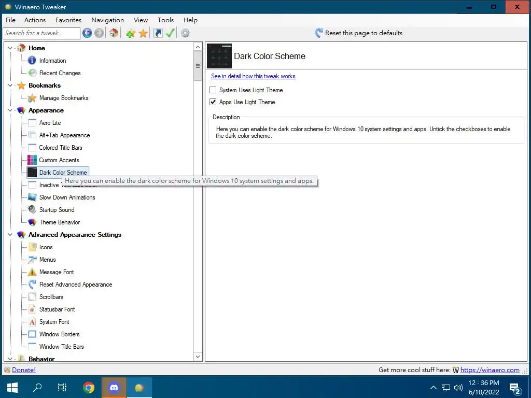The width and height of the screenshot is (531, 398).
Task: Click the Dark Color Scheme tree icon
Action: [x=32, y=172]
